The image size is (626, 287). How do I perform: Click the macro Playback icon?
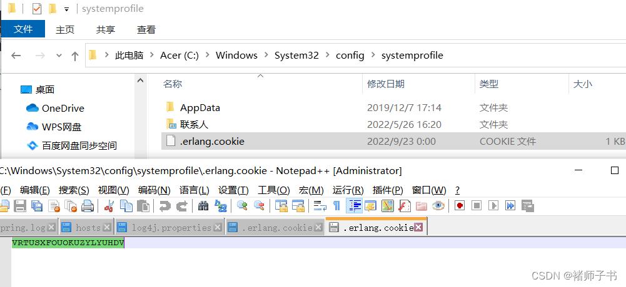[x=493, y=206]
